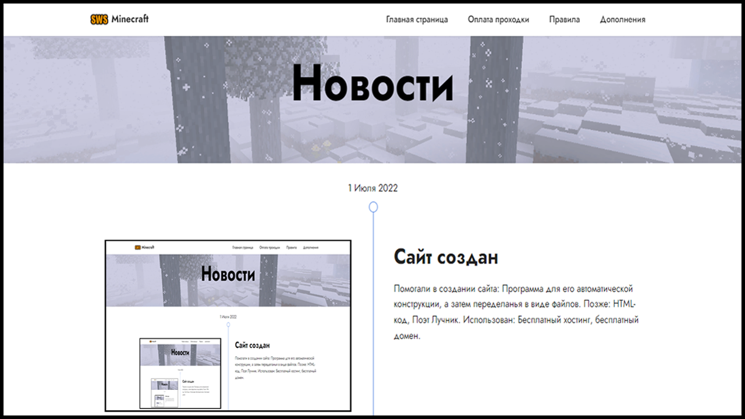This screenshot has width=745, height=419.
Task: Click the SWS Minecraft logo
Action: click(x=119, y=19)
